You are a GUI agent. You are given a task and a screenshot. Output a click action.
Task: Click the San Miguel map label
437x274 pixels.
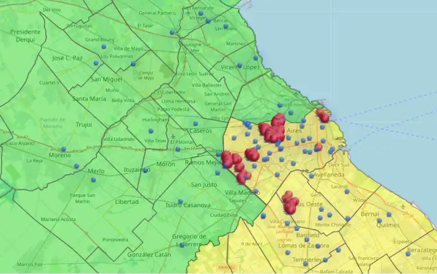pyautogui.click(x=106, y=79)
